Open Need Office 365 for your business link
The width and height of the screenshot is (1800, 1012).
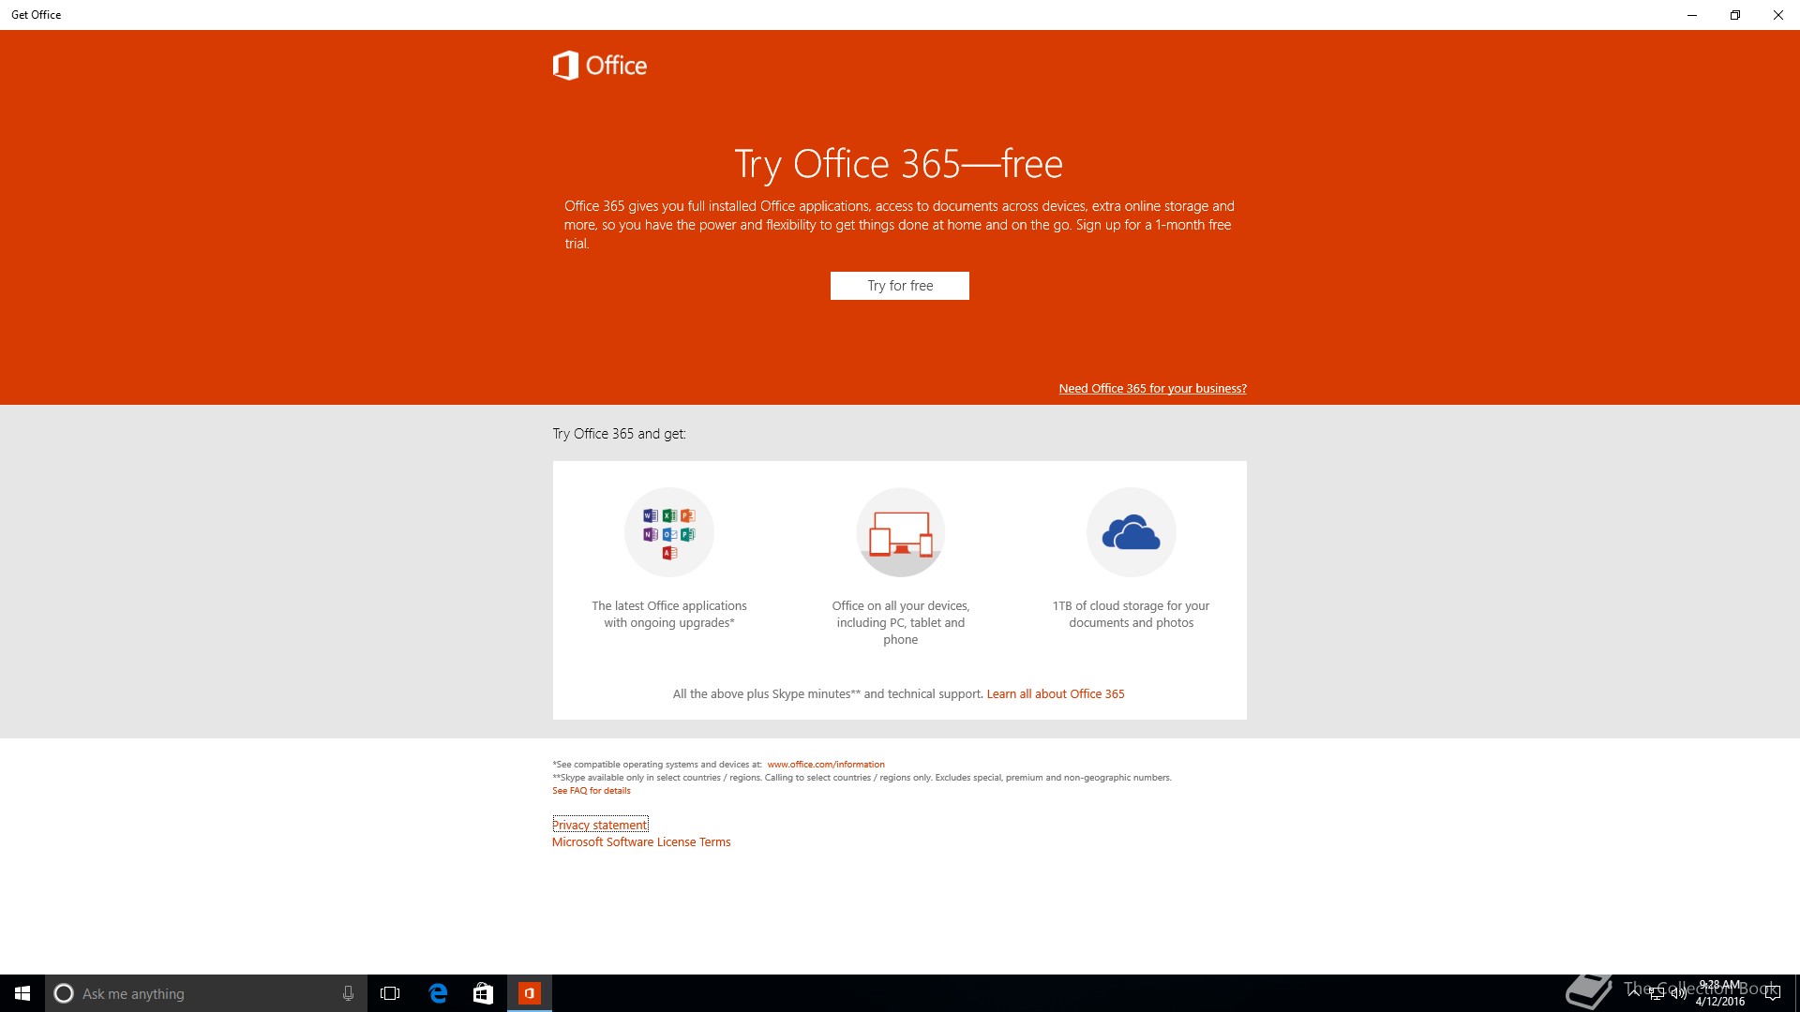[x=1152, y=388]
